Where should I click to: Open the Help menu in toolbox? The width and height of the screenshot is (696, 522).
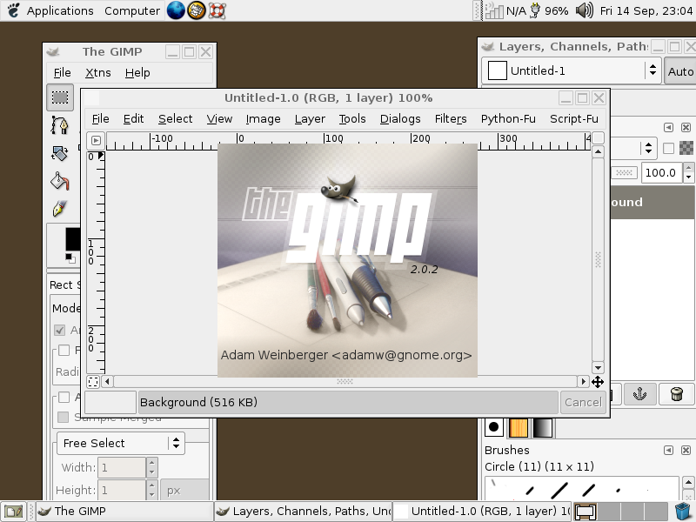point(137,72)
